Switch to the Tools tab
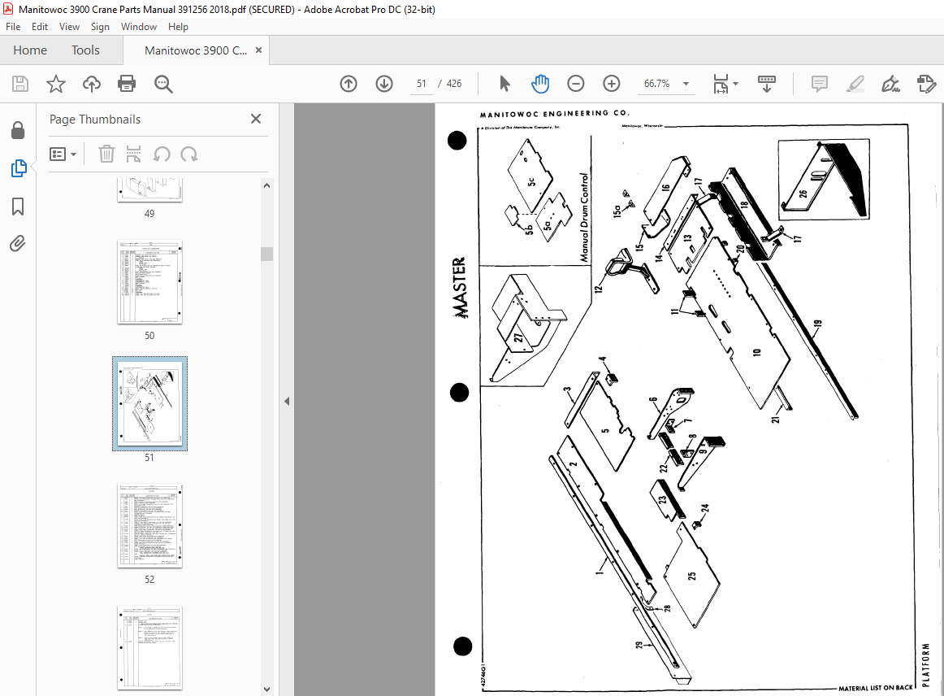944x696 pixels. [x=85, y=50]
